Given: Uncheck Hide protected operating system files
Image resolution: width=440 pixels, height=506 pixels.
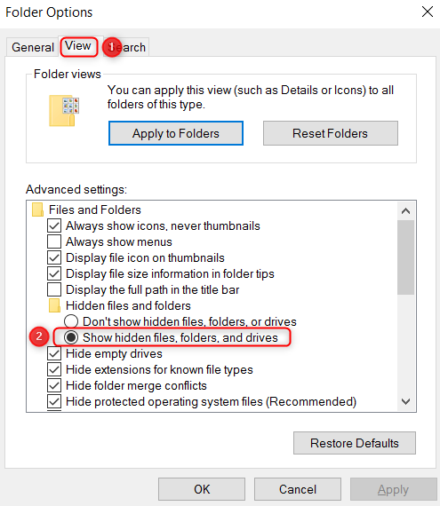Looking at the screenshot, I should 54,401.
